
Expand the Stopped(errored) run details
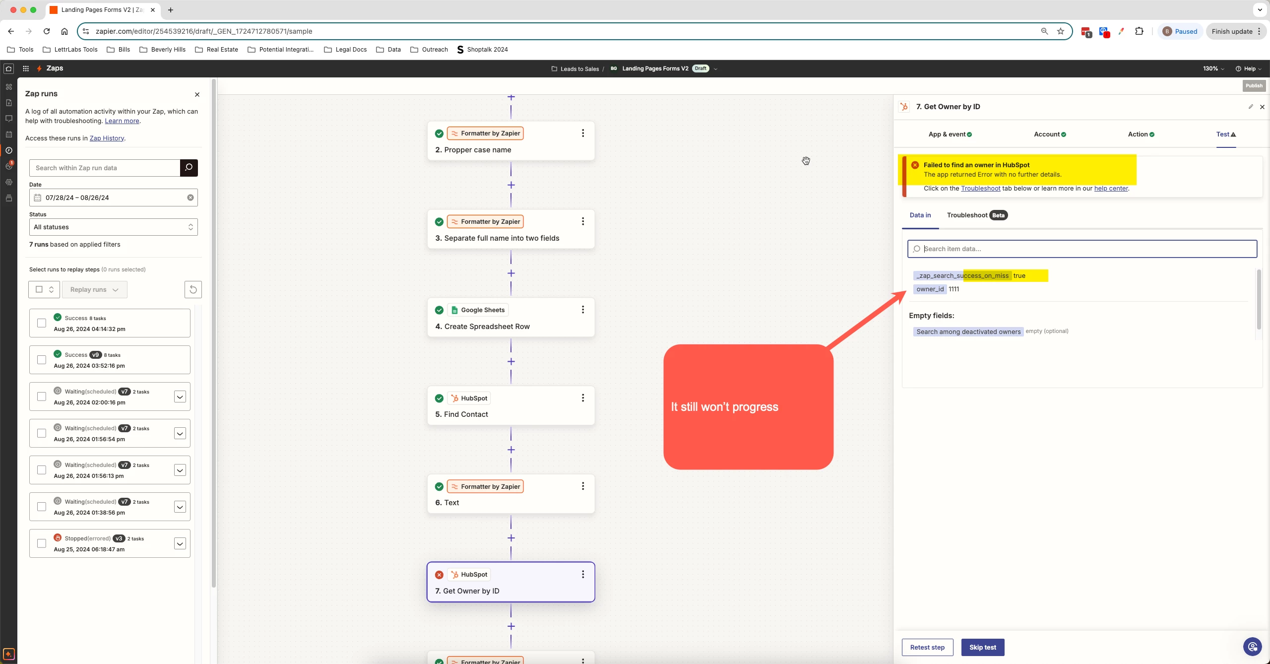(x=180, y=543)
